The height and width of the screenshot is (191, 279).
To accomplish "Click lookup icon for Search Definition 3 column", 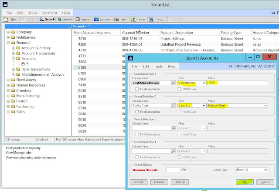I will (x=174, y=128).
